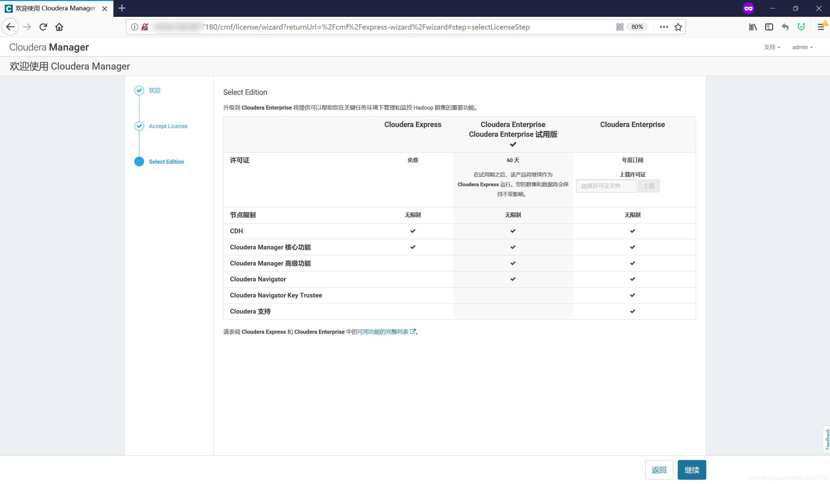
Task: Go to Accept License wizard step
Action: 168,126
